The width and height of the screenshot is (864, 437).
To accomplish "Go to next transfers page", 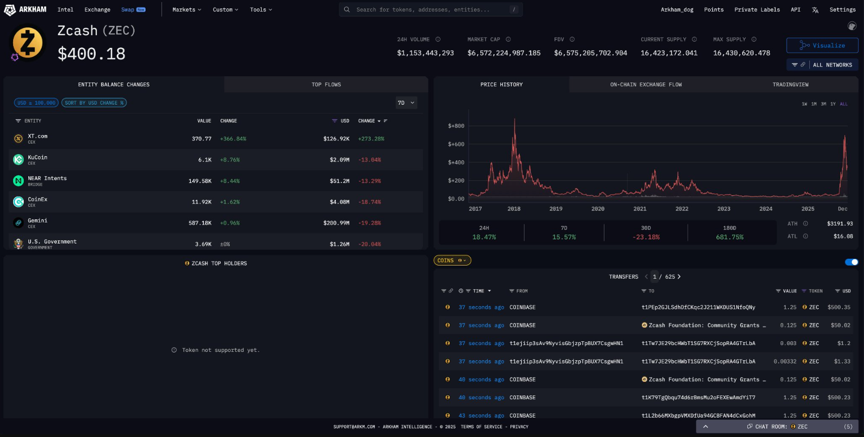I will 679,277.
